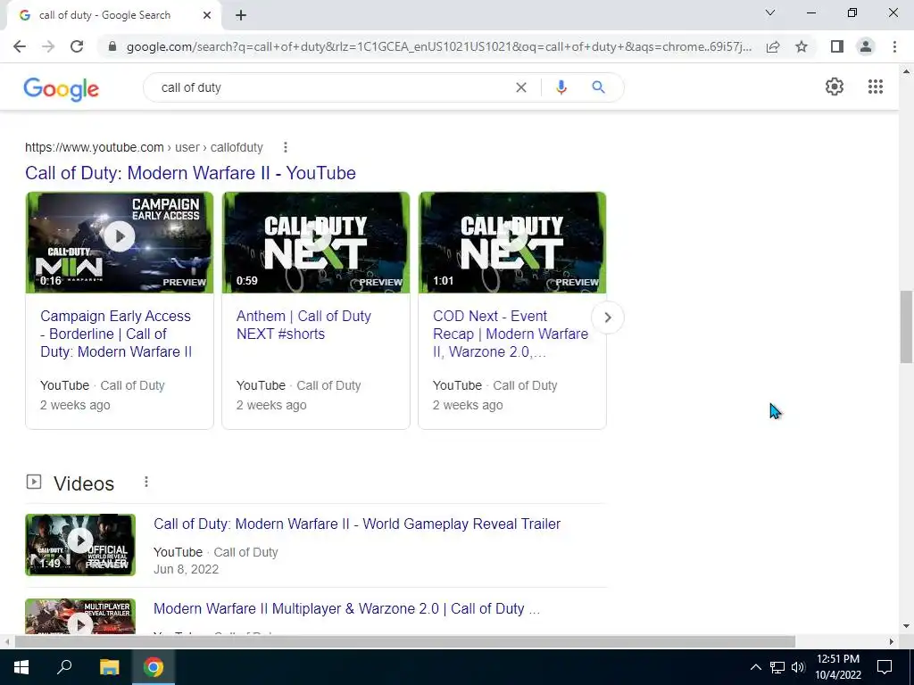The image size is (914, 685).
Task: Show hidden system tray icons
Action: [755, 667]
